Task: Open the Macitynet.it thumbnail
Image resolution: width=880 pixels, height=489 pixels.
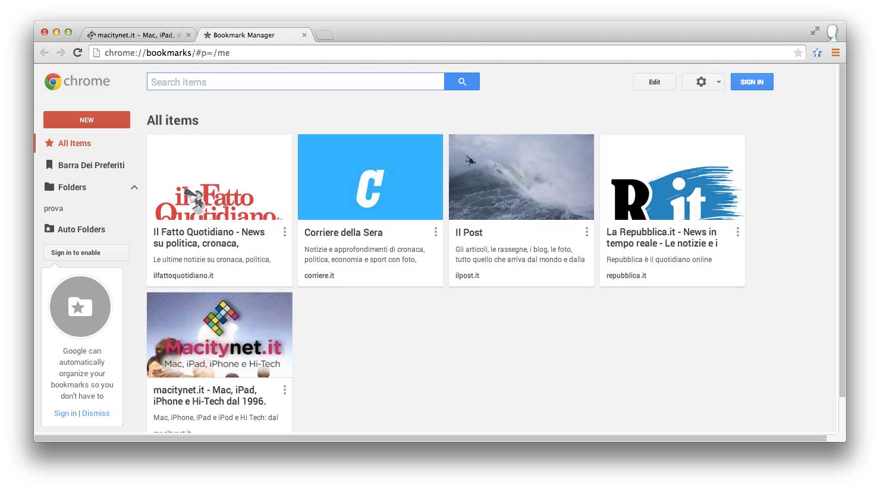Action: pos(219,335)
